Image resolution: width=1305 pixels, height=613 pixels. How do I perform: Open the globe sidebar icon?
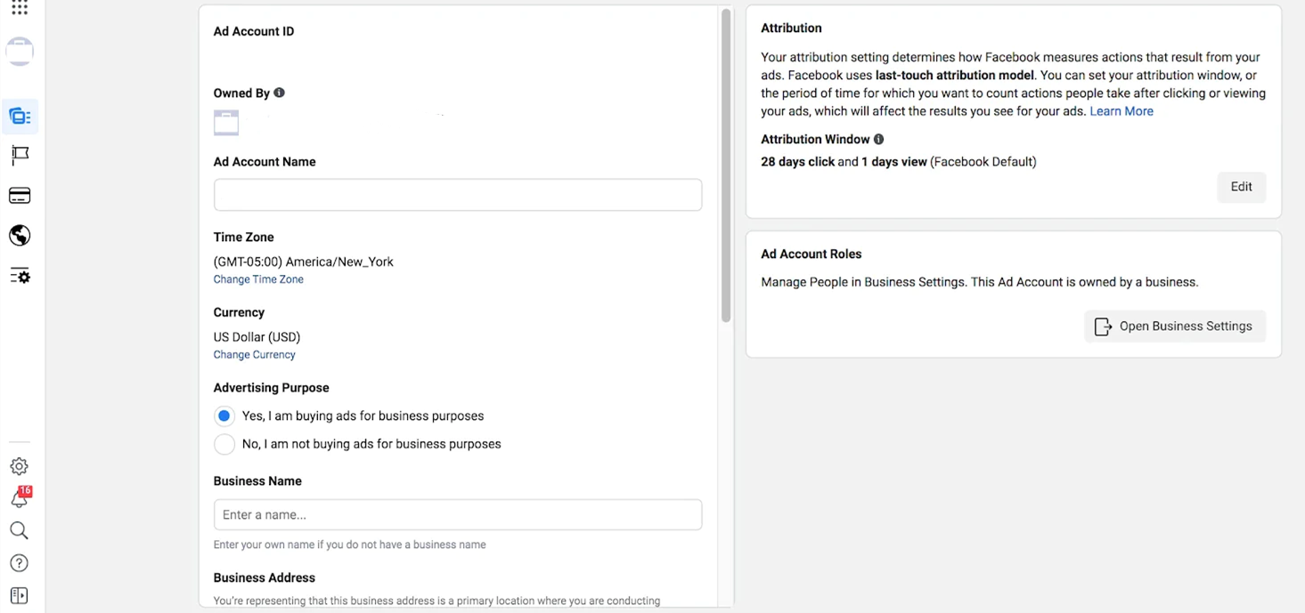tap(20, 235)
